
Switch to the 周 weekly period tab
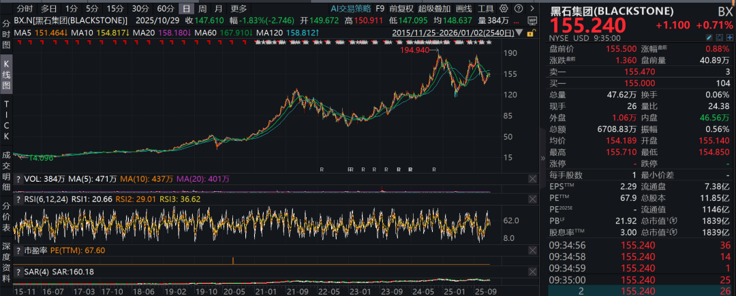coord(202,9)
